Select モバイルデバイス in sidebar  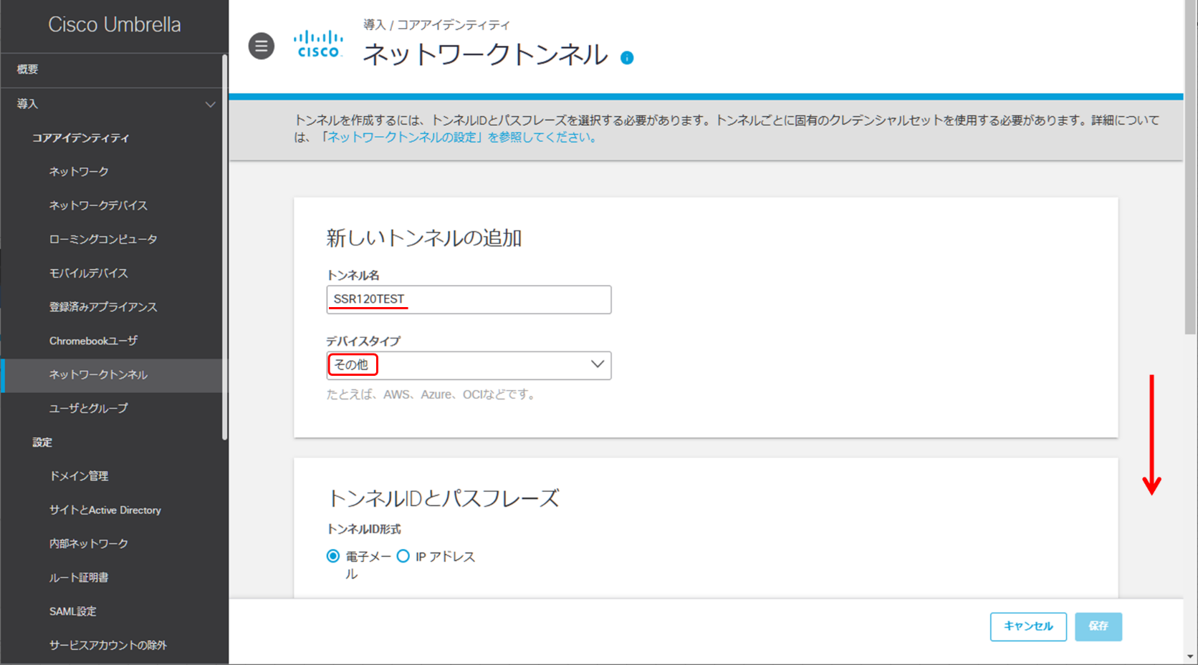[x=88, y=273]
